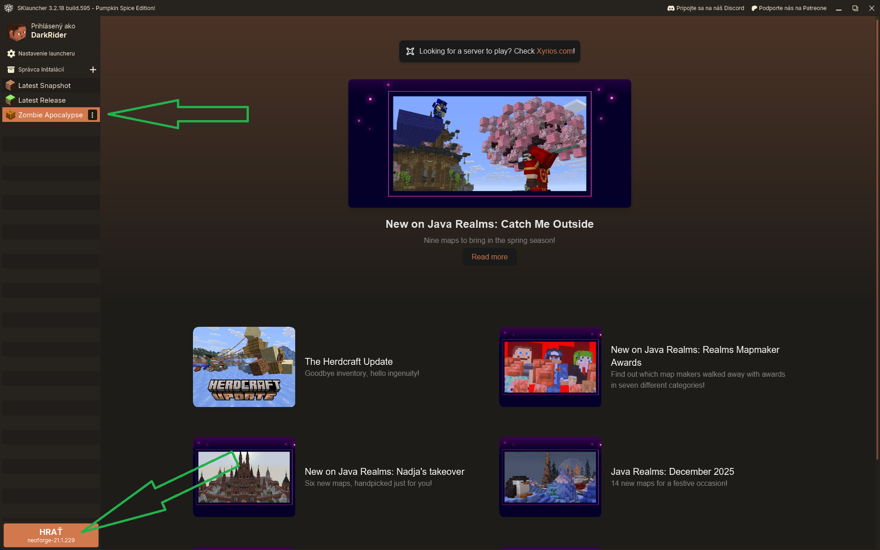Open the Nadja's takeover thumbnail
This screenshot has height=550, width=880.
(x=244, y=477)
